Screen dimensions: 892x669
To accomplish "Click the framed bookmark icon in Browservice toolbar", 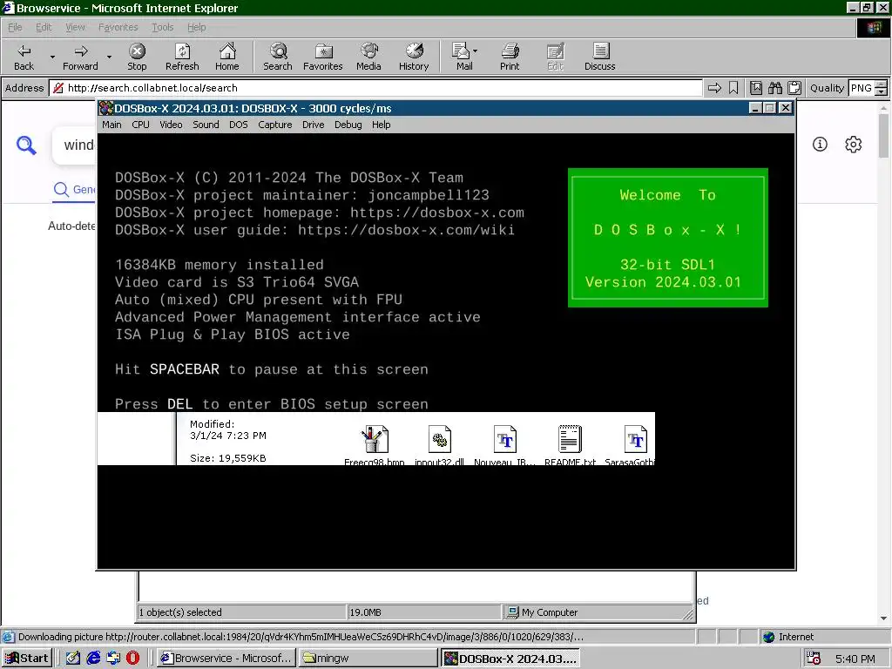I will (x=755, y=88).
